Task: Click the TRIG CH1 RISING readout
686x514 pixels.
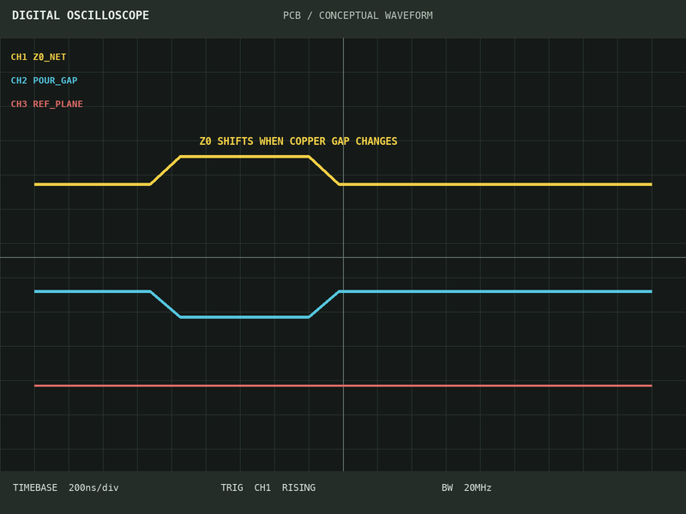Action: pyautogui.click(x=268, y=487)
